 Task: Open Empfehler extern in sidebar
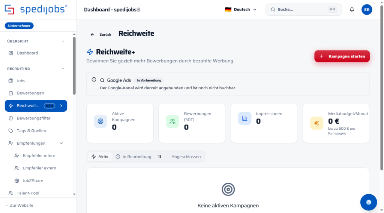(39, 168)
